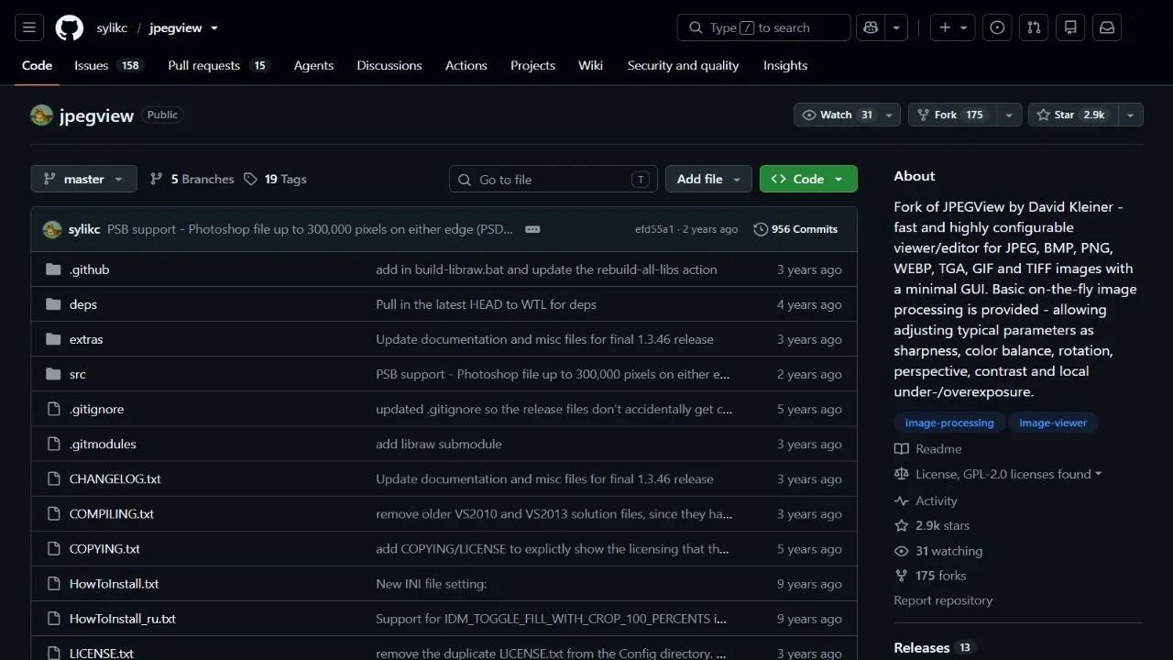The height and width of the screenshot is (660, 1173).
Task: Expand the License GPL-2.0 licenses dropdown
Action: click(1008, 474)
